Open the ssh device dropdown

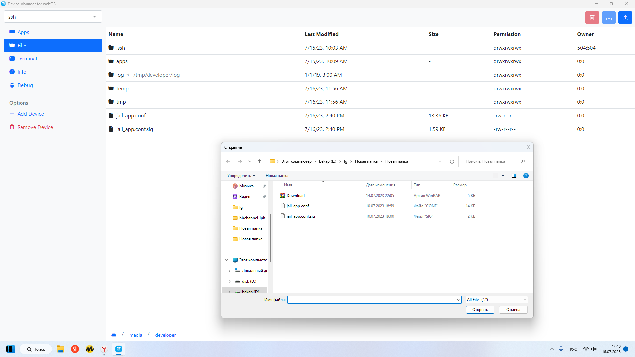(53, 17)
